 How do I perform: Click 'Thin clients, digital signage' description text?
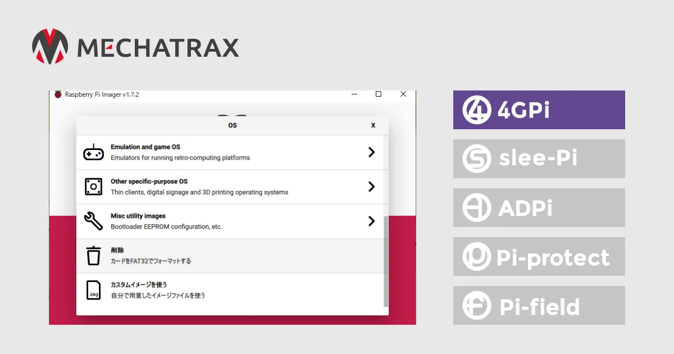(199, 192)
